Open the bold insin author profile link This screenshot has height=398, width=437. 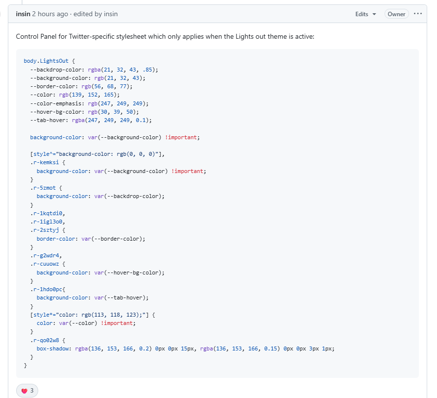point(23,14)
